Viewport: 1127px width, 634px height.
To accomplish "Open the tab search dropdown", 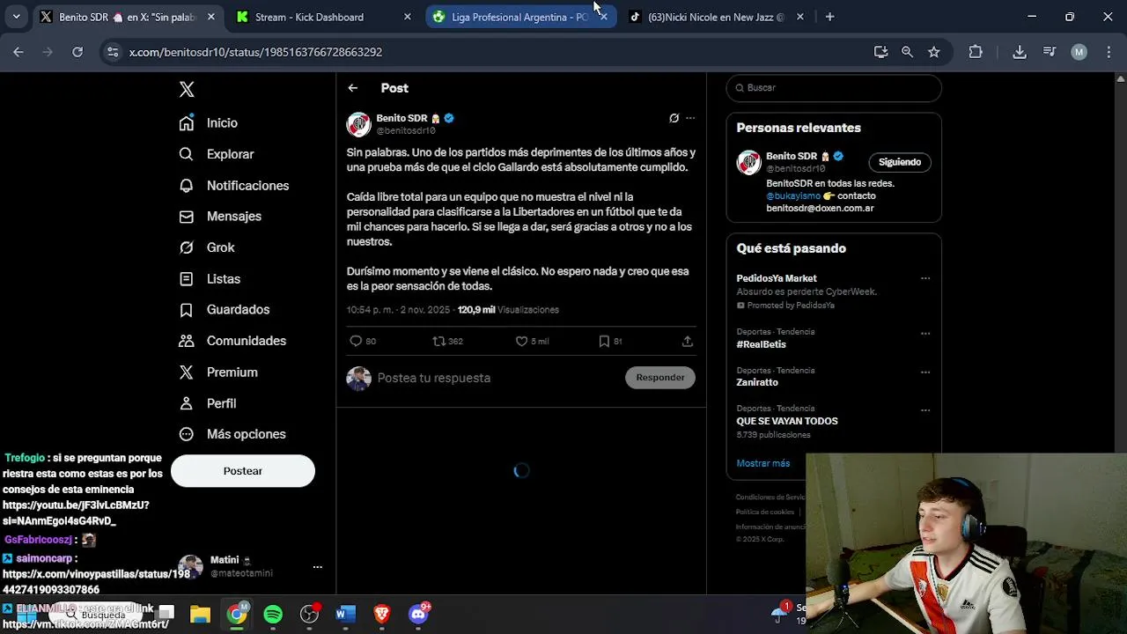I will click(x=16, y=17).
